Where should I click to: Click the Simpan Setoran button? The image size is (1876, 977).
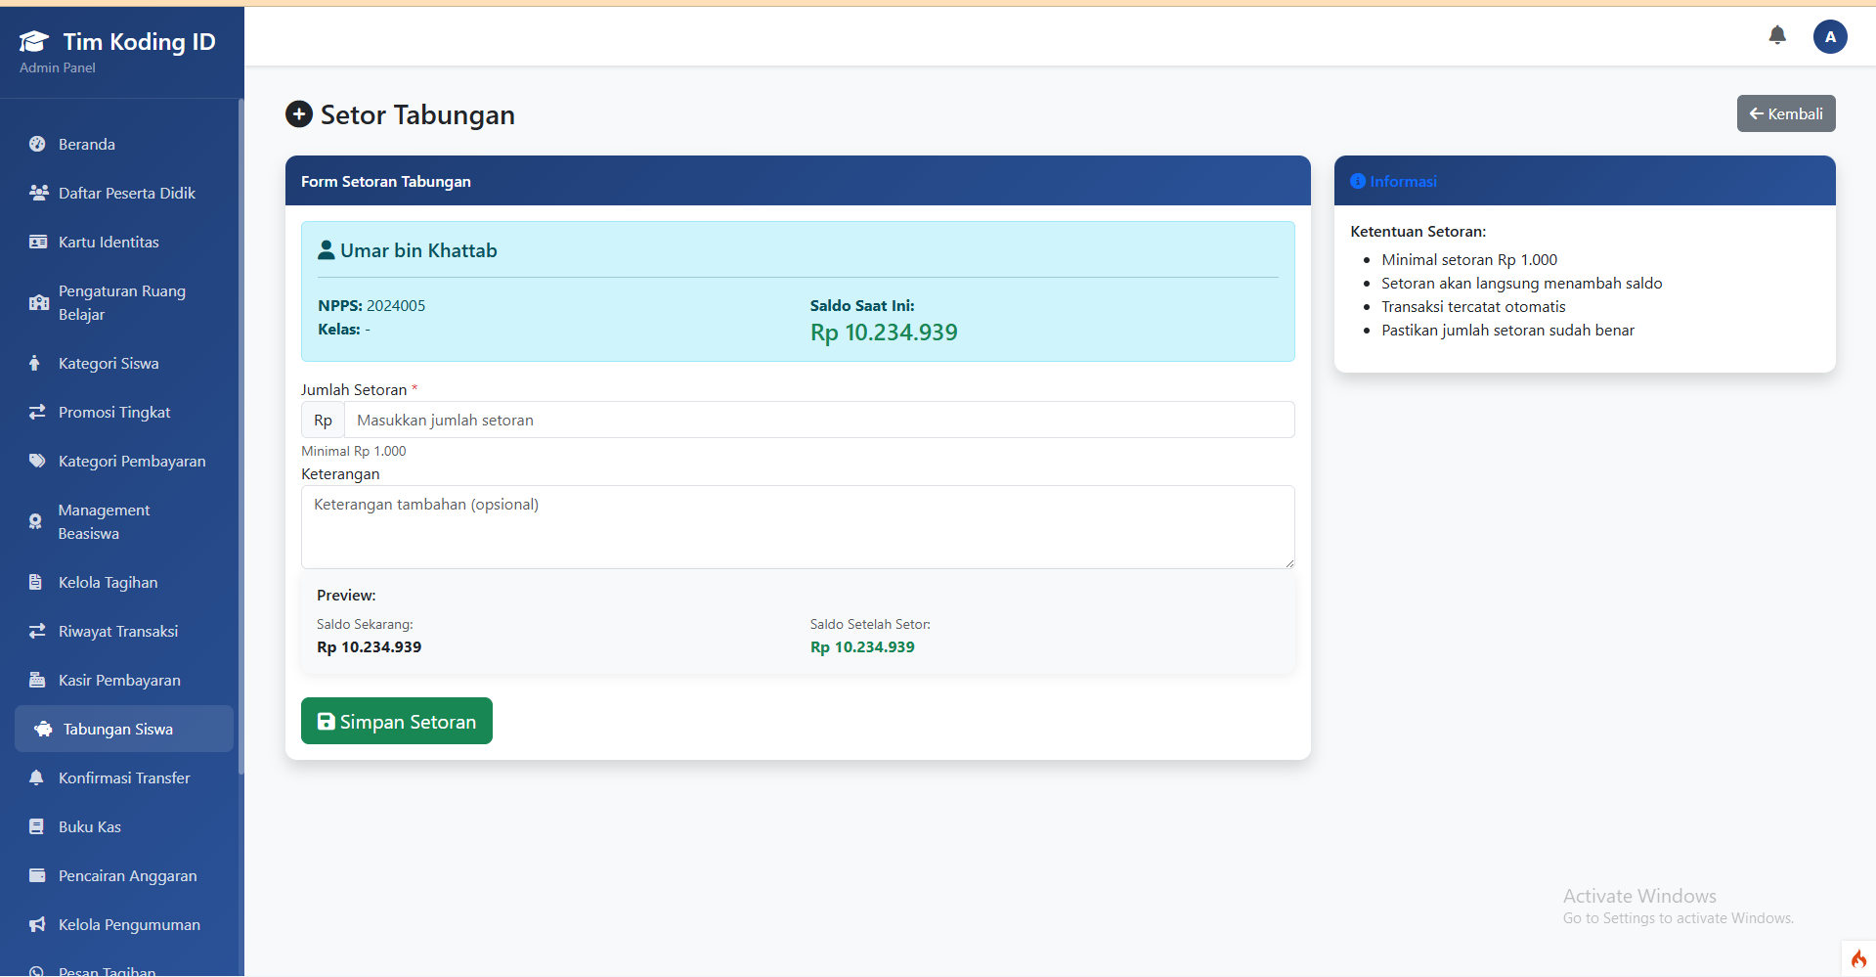click(396, 721)
